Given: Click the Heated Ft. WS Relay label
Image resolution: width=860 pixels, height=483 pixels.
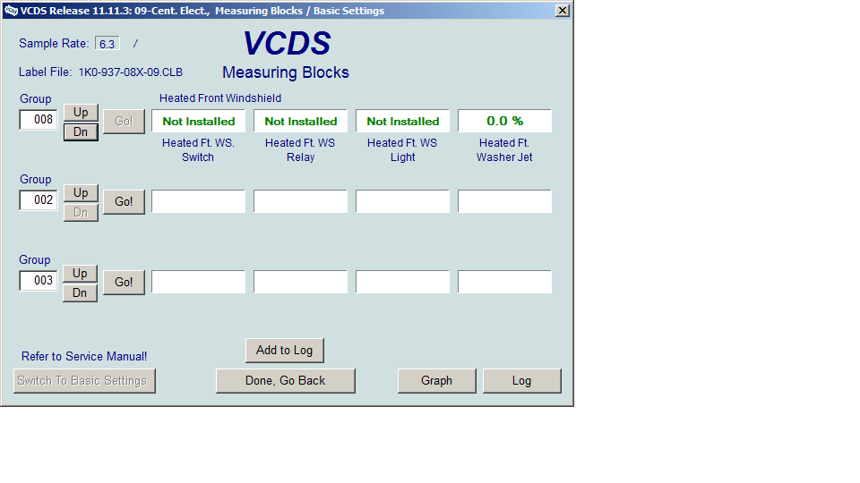Looking at the screenshot, I should tap(300, 150).
